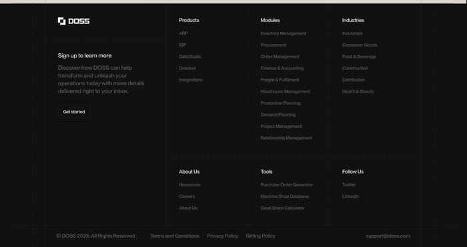Image resolution: width=467 pixels, height=247 pixels.
Task: Click support@doss.com email link
Action: [x=388, y=236]
